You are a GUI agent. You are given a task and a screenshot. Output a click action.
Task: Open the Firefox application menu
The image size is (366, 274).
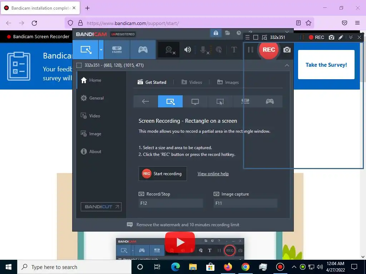pyautogui.click(x=357, y=23)
